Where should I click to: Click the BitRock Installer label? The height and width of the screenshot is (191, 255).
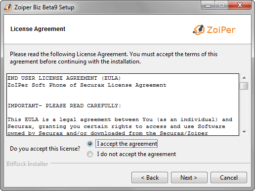tap(27, 164)
